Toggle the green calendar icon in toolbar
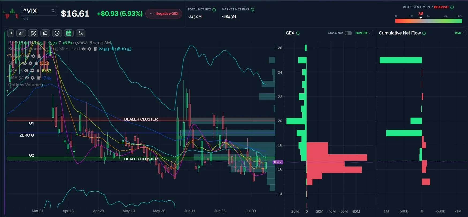This screenshot has height=217, width=468. click(69, 33)
